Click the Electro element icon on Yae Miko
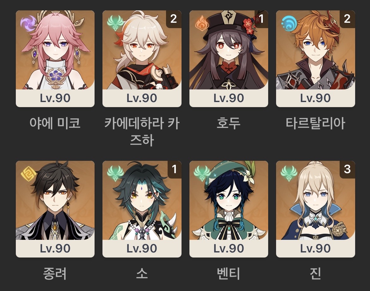370x291 pixels. (28, 24)
